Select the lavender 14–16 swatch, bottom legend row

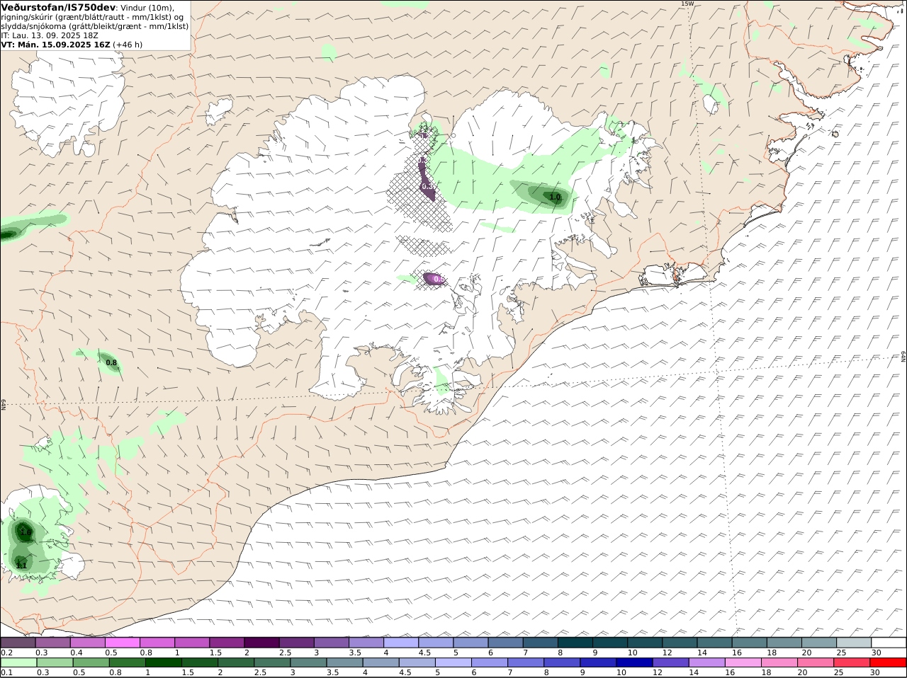pos(706,663)
